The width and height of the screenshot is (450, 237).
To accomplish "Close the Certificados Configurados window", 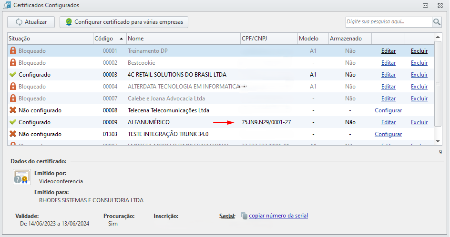I will pos(440,5).
